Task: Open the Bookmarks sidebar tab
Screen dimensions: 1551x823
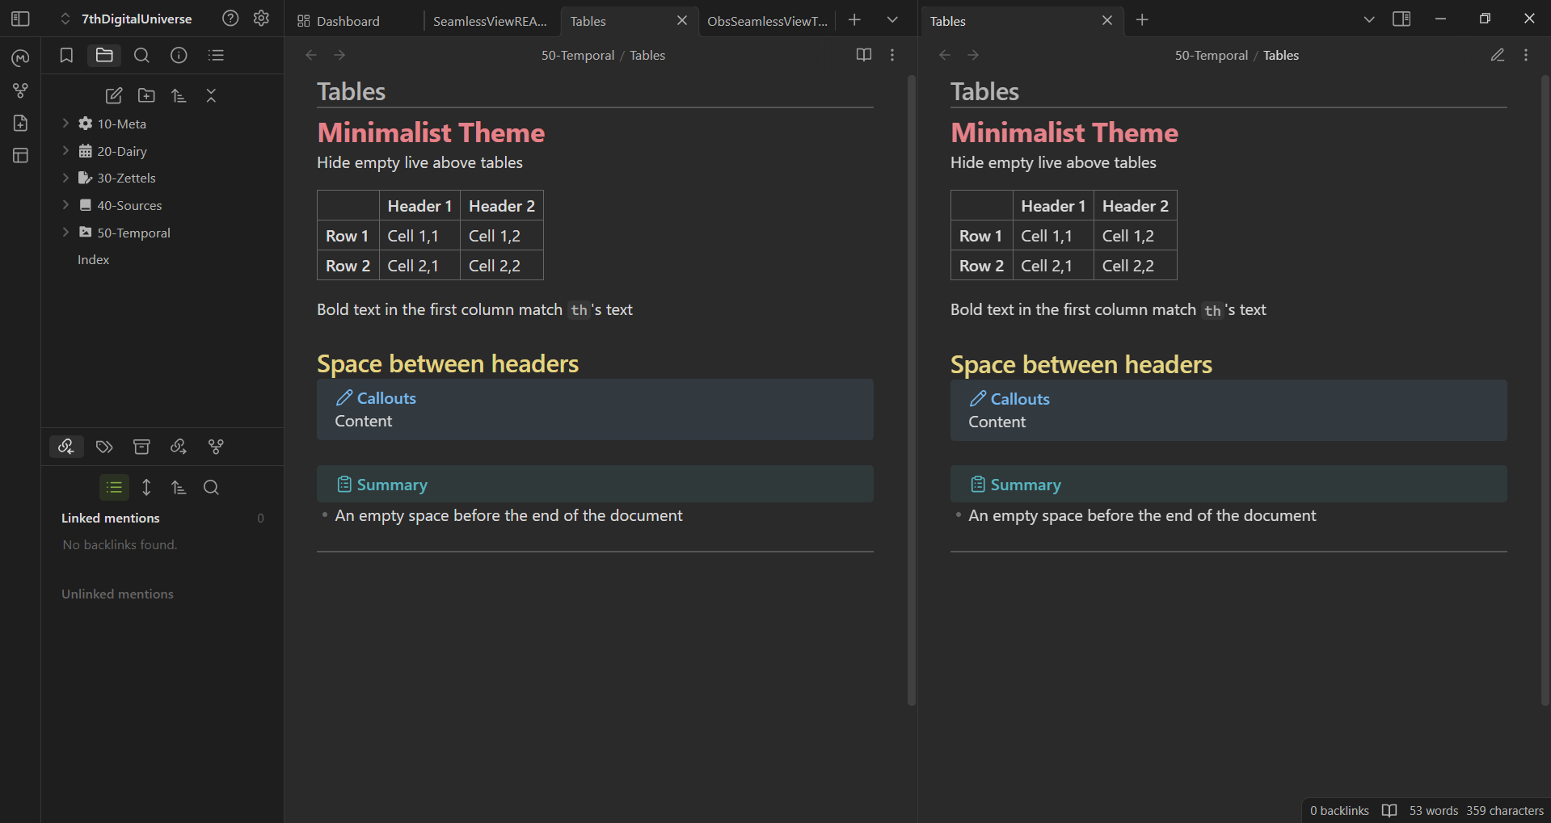Action: click(x=66, y=55)
